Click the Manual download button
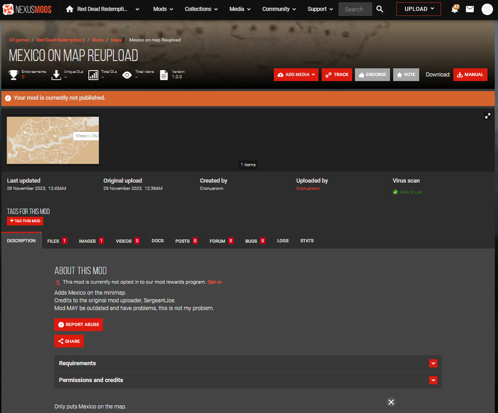 (470, 75)
